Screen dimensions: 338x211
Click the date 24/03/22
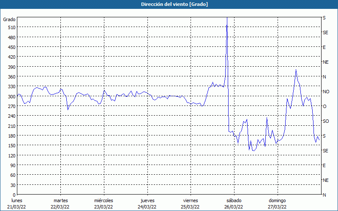pos(147,207)
